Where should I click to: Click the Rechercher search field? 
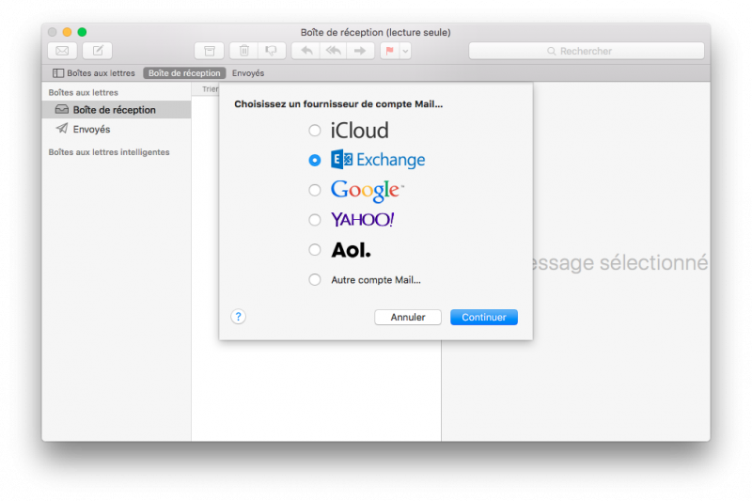coord(586,51)
